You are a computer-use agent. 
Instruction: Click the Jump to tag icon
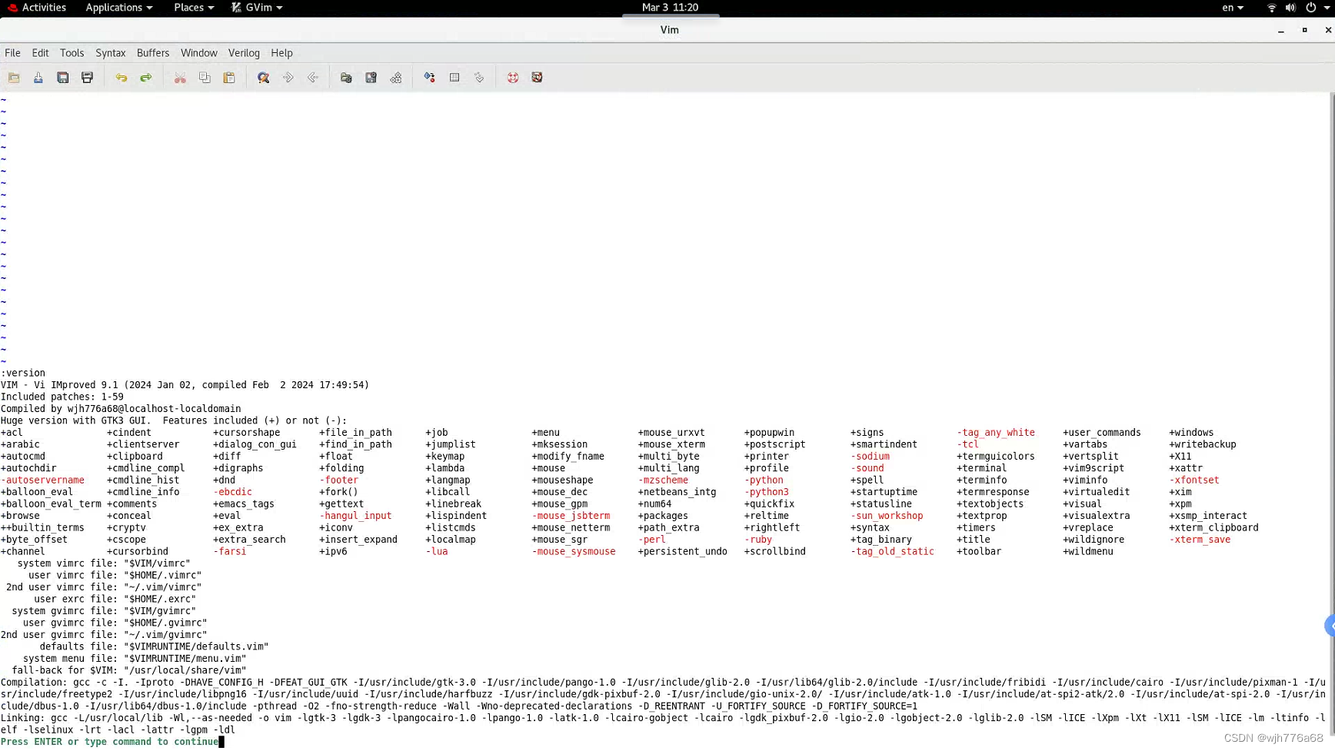click(479, 78)
